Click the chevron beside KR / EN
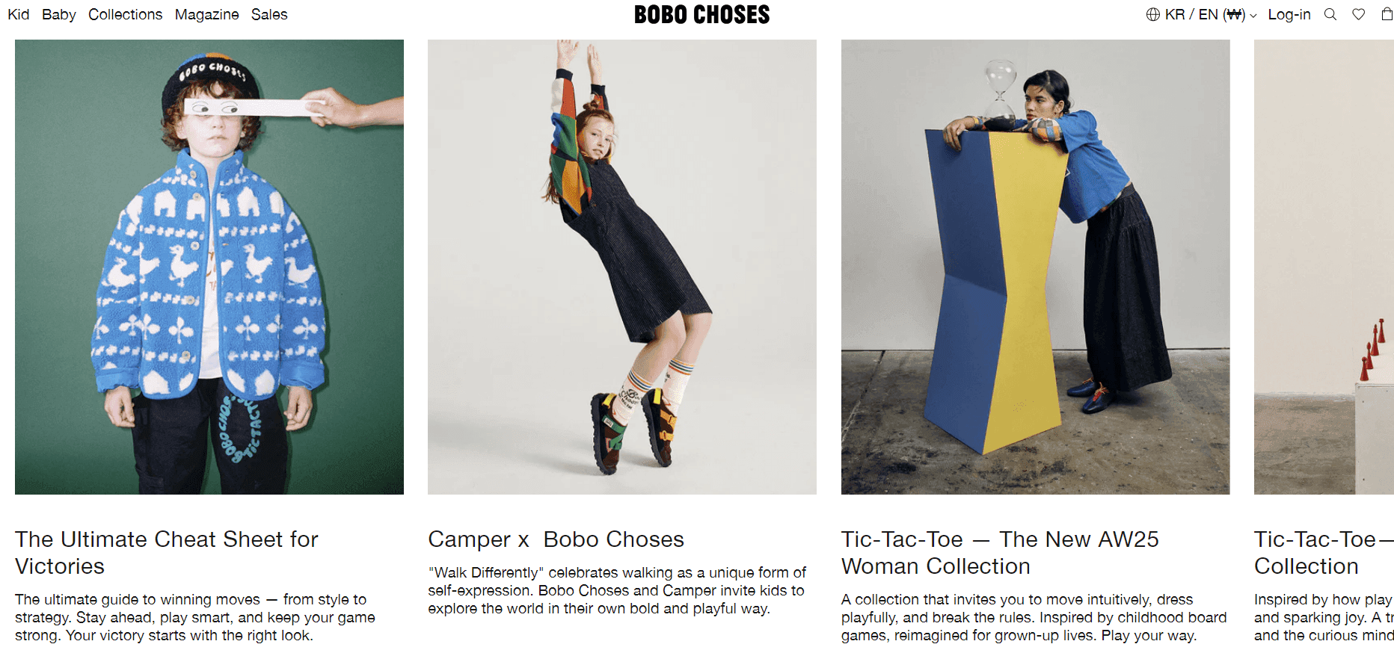The height and width of the screenshot is (650, 1394). (x=1253, y=15)
